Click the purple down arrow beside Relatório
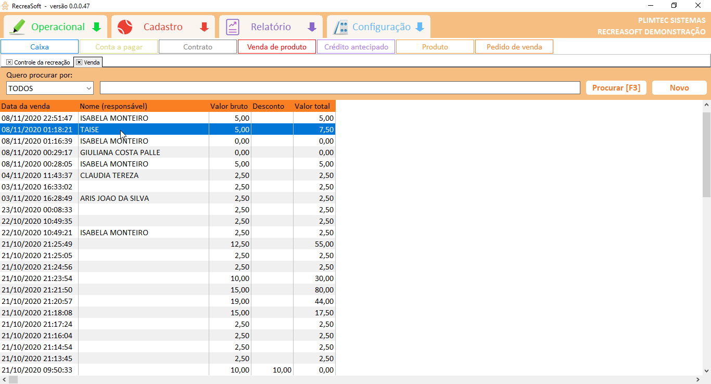The width and height of the screenshot is (711, 384). click(x=312, y=27)
